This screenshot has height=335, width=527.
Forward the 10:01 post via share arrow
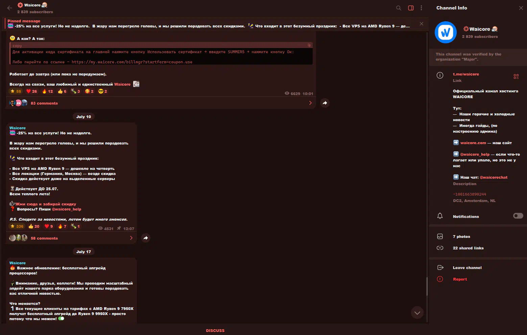325,103
